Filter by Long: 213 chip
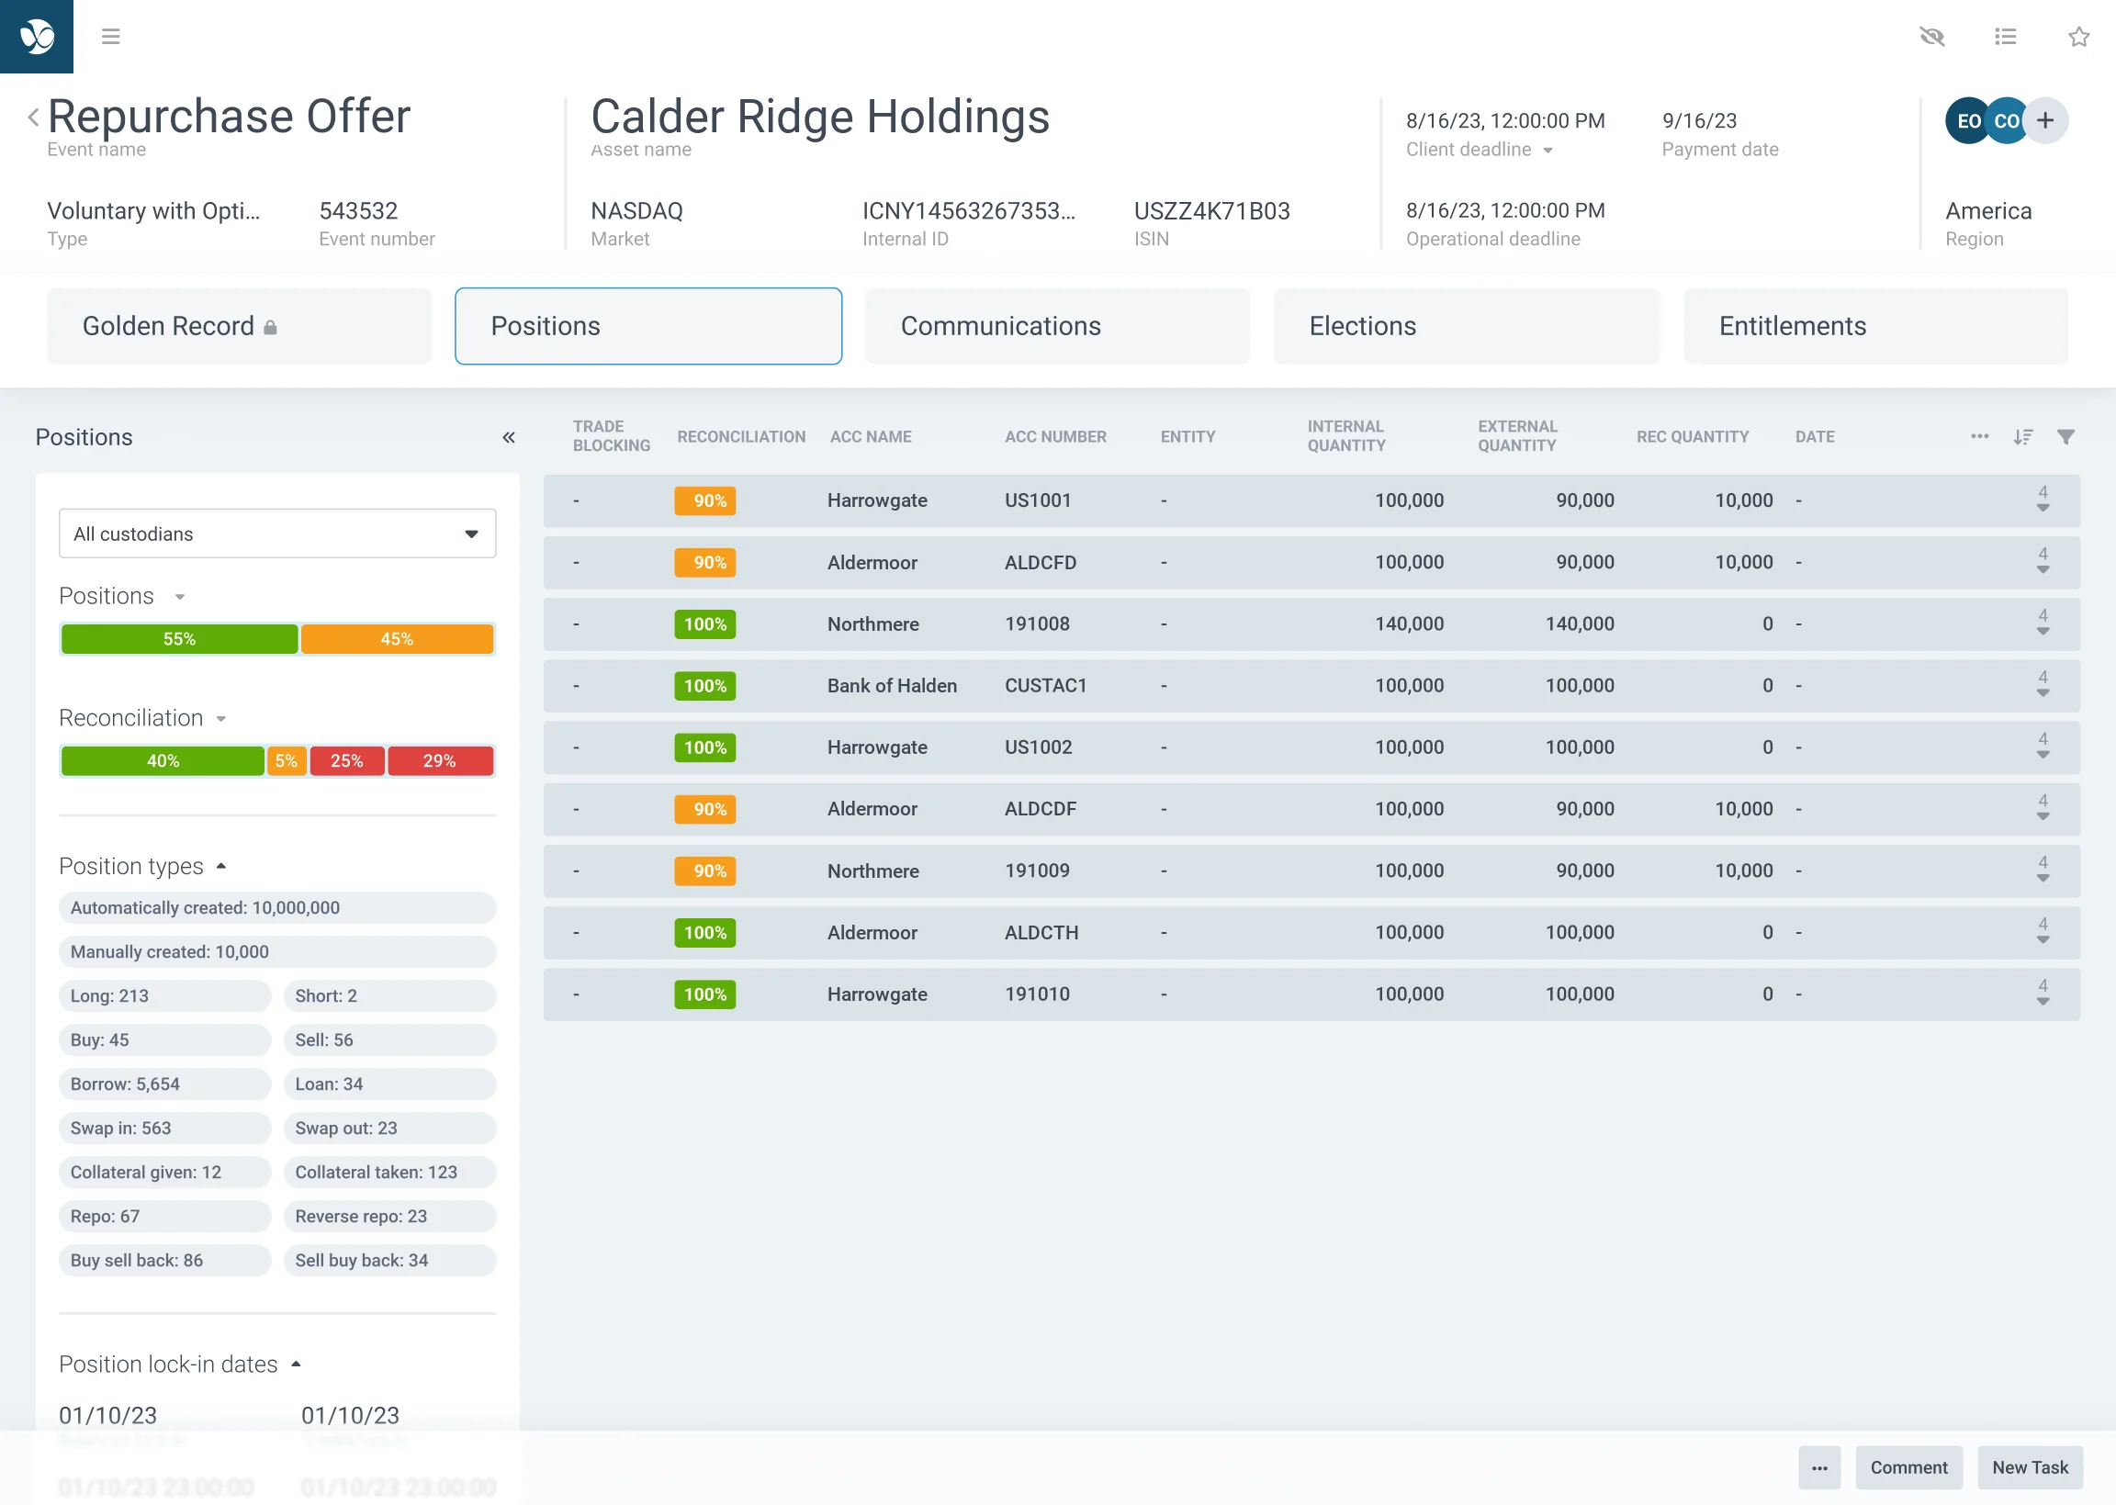 (165, 996)
